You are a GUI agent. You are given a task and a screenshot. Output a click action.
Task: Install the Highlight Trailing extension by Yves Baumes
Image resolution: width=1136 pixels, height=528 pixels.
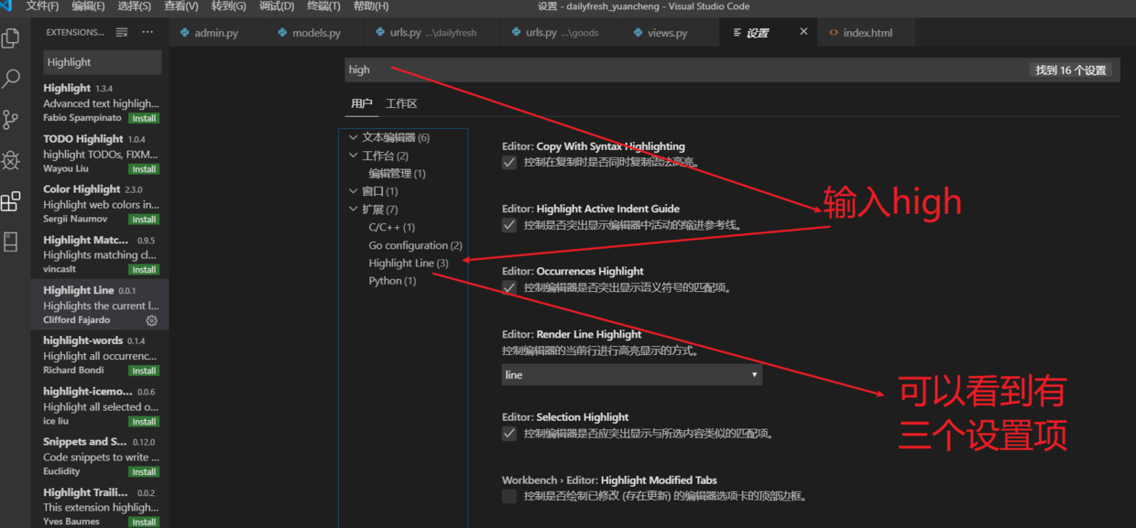pos(144,523)
